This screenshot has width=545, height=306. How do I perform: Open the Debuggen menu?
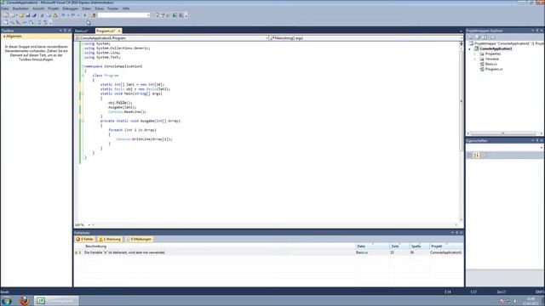70,8
